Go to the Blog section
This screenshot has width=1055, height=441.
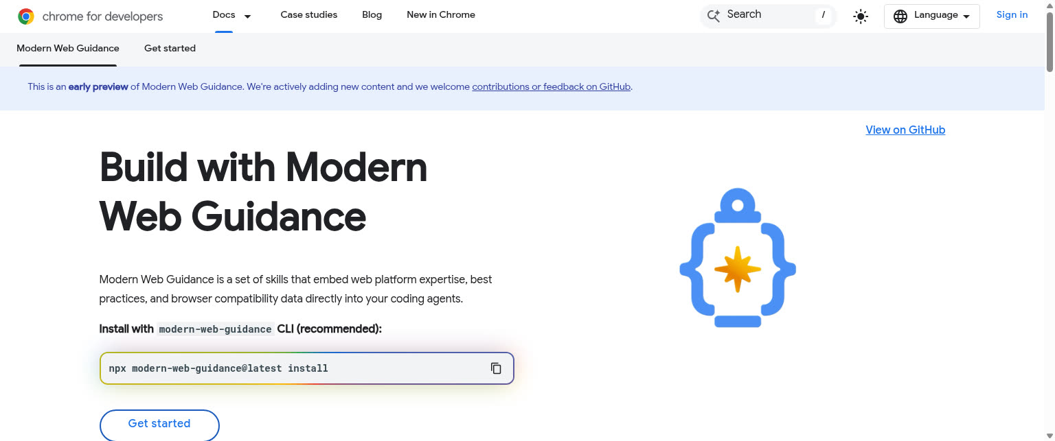(372, 14)
